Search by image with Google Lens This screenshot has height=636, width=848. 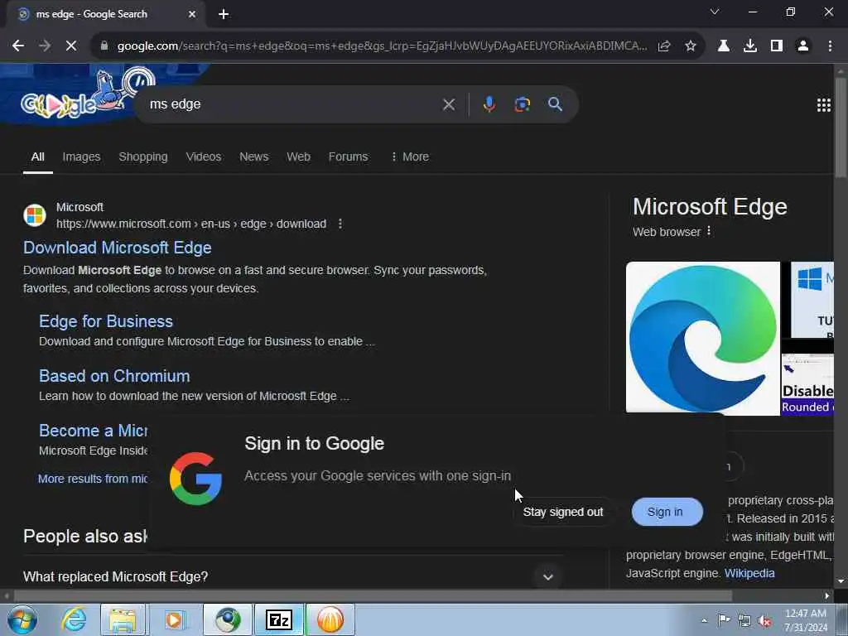(x=522, y=104)
